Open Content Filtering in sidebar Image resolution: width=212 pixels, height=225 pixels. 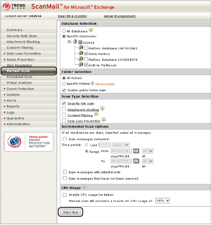[x=29, y=48]
